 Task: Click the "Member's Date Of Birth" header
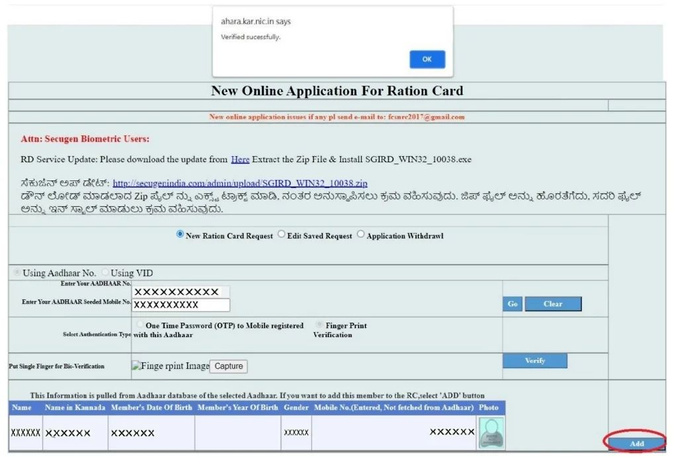(x=152, y=407)
